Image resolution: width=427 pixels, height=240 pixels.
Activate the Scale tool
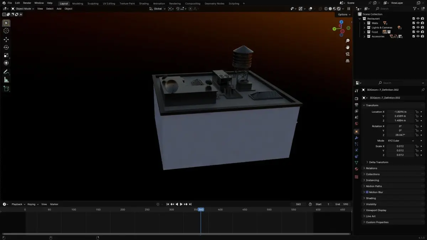pyautogui.click(x=6, y=55)
